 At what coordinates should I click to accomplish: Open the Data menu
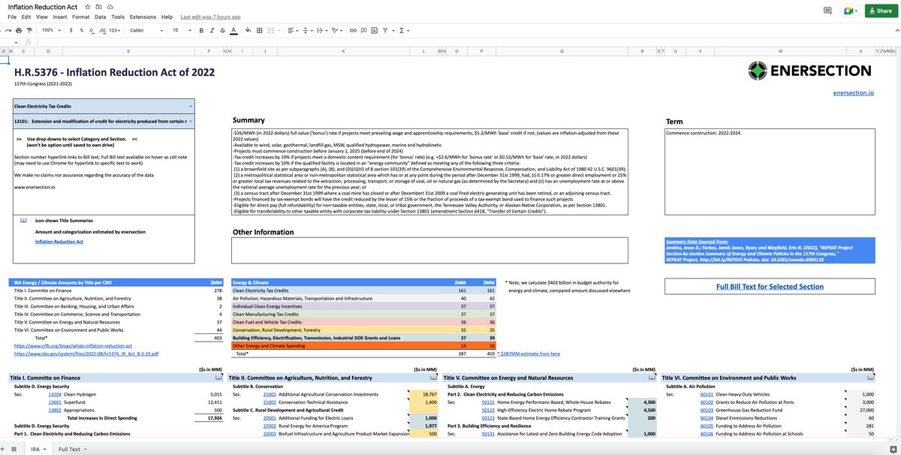(x=100, y=17)
